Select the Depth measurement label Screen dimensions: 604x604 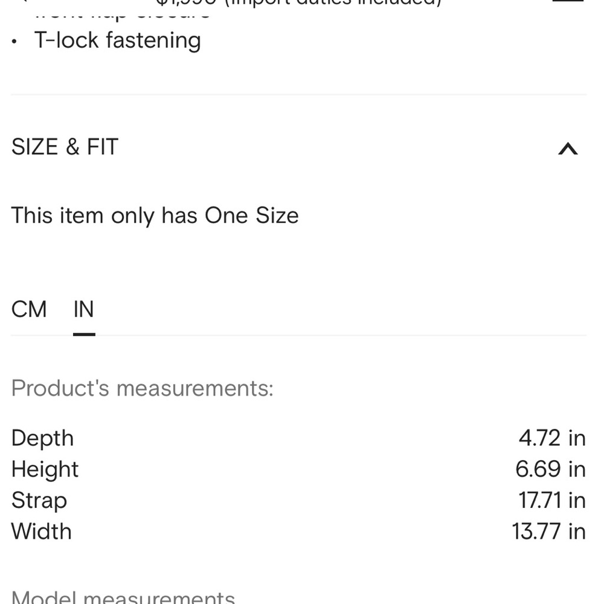42,439
